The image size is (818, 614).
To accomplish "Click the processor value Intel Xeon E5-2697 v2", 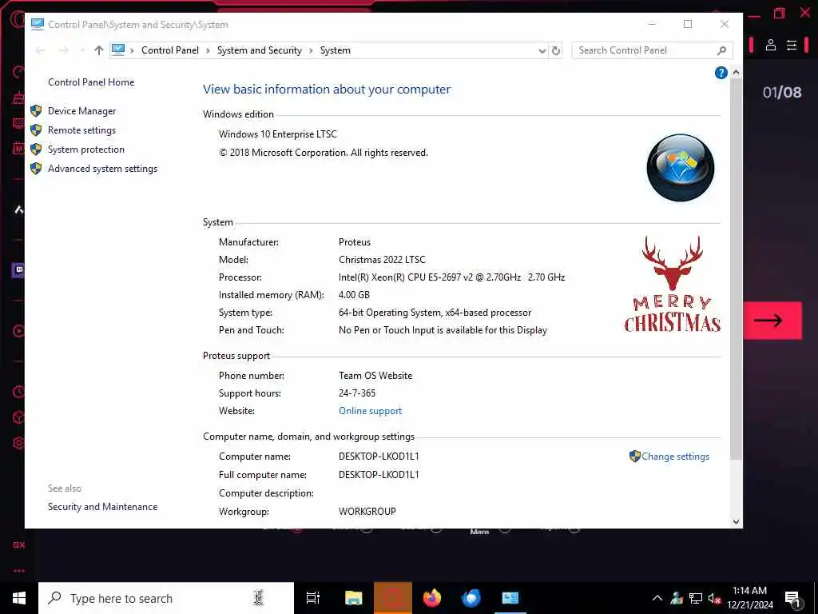I will [x=452, y=277].
